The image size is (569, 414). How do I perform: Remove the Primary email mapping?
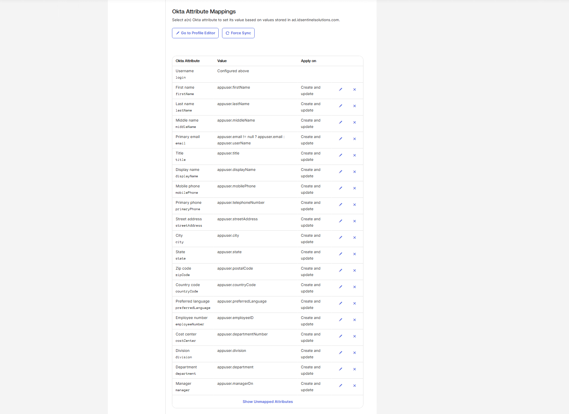pos(354,139)
